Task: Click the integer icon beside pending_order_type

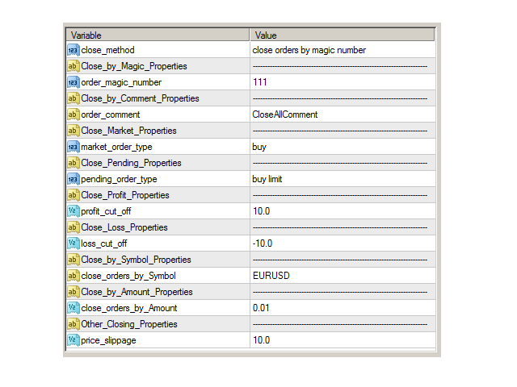Action: click(74, 179)
